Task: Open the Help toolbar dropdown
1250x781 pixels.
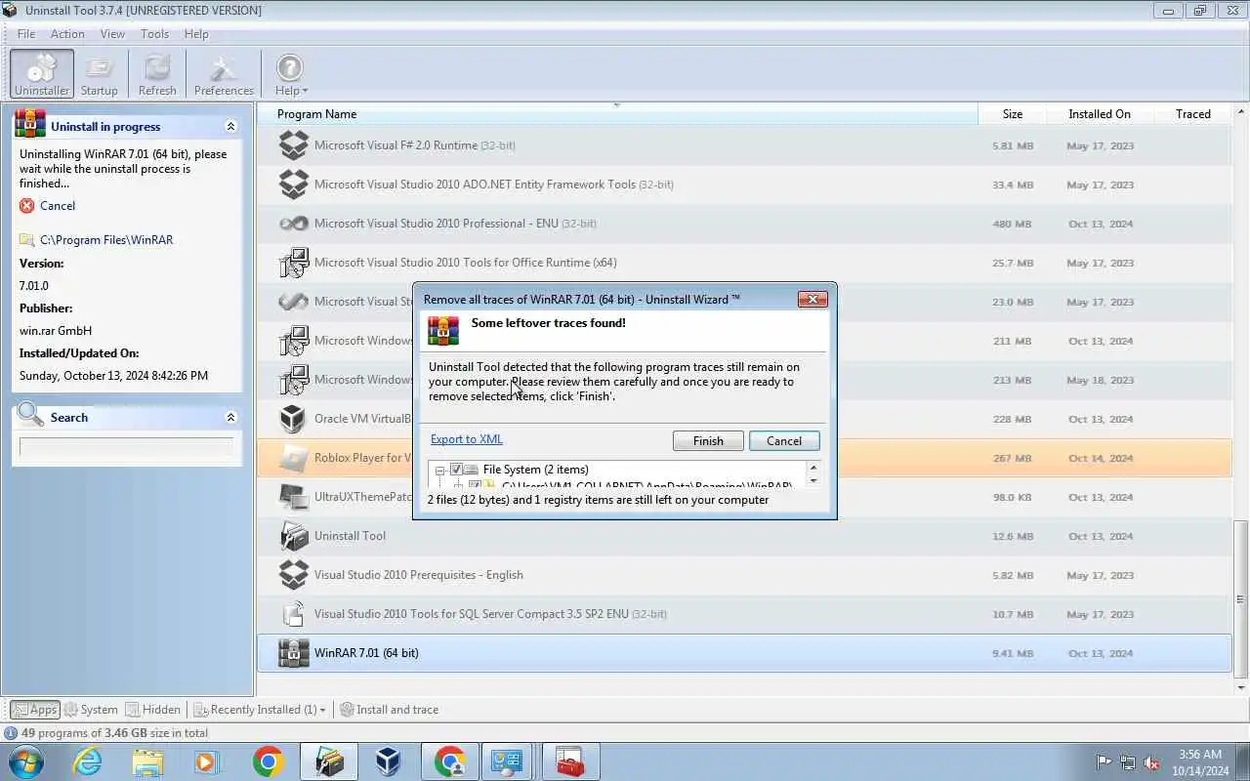Action: [x=290, y=74]
